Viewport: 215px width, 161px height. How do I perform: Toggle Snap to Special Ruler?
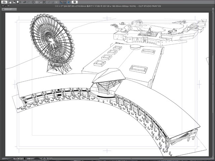(65, 2)
